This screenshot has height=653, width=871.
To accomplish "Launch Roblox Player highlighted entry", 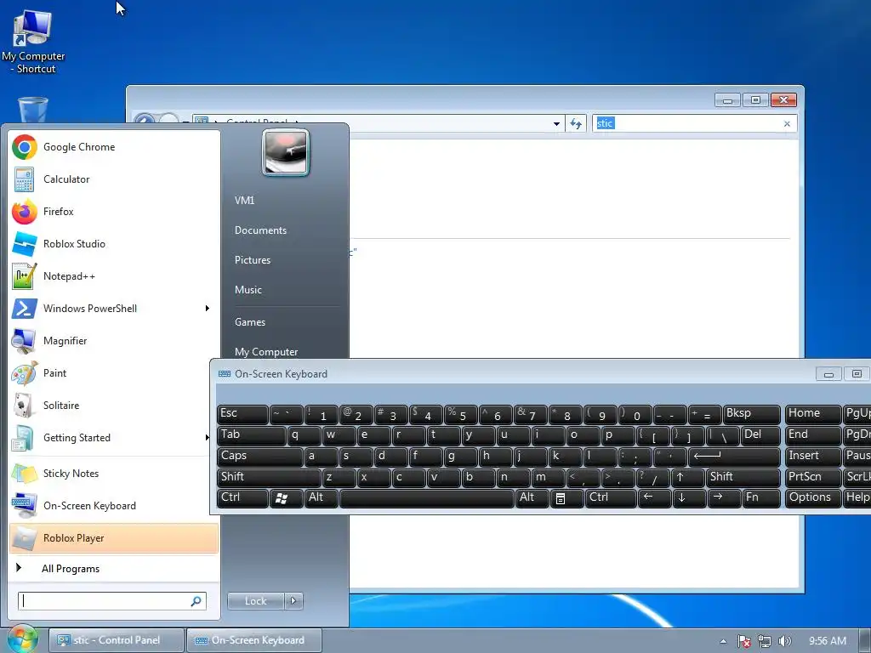I will pos(114,538).
